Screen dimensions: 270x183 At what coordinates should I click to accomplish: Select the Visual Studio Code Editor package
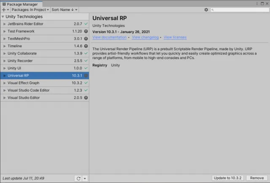point(45,90)
